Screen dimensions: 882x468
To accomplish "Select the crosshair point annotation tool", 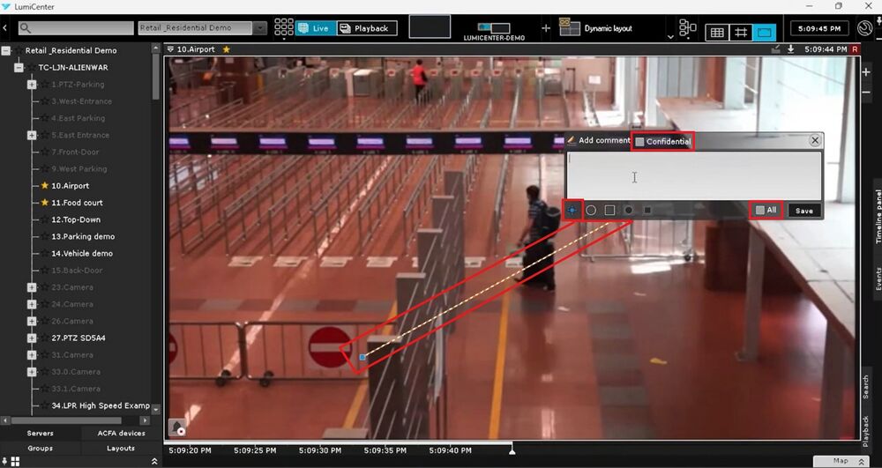I will 572,211.
